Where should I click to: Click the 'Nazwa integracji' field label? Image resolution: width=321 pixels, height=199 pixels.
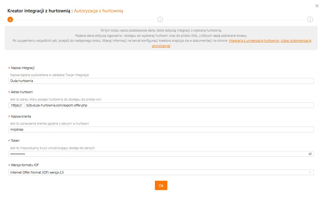(x=23, y=68)
